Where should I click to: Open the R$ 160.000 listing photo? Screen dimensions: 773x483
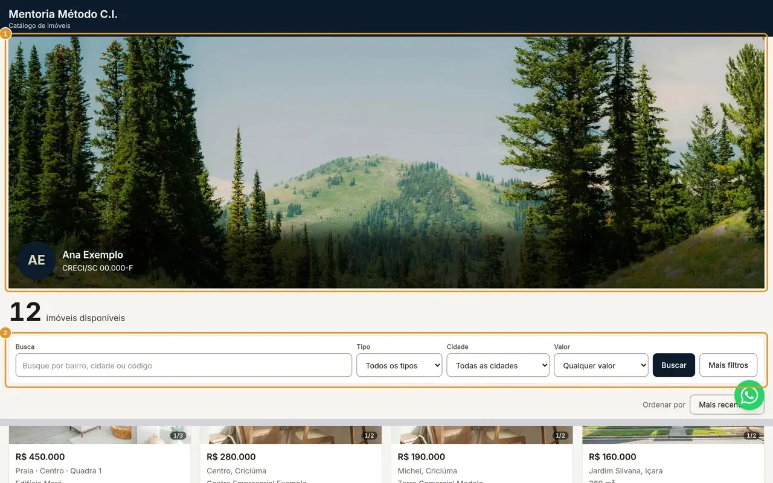pos(673,435)
